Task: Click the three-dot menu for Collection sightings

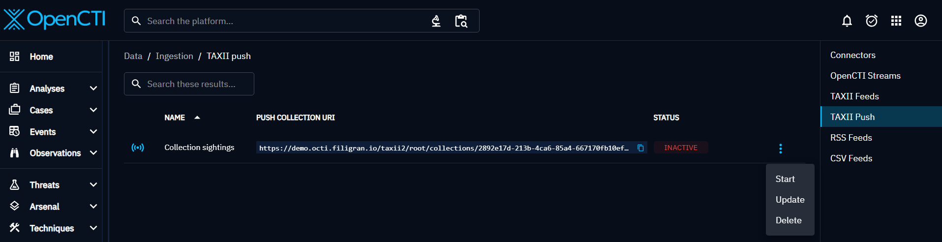Action: coord(780,149)
